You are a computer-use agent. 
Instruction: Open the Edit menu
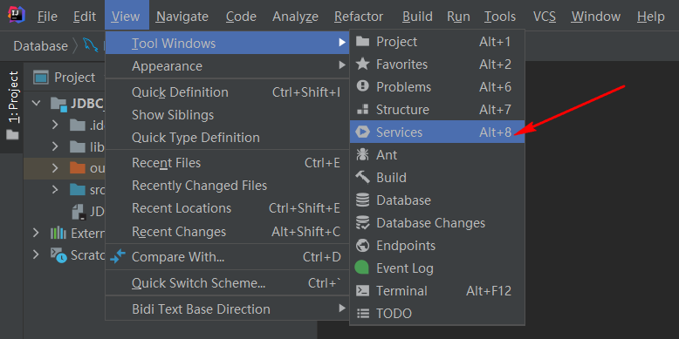click(85, 17)
